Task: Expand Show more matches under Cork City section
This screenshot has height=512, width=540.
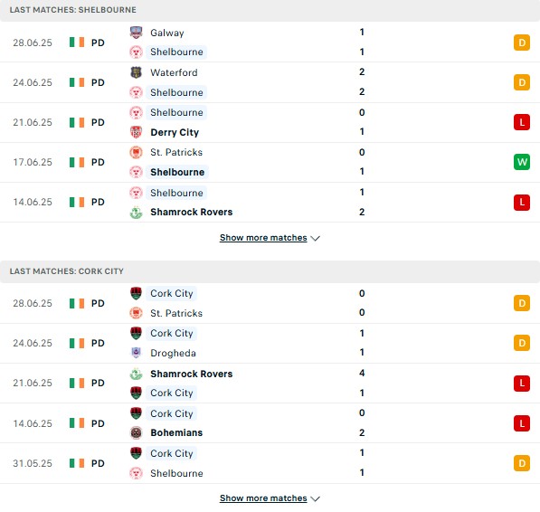Action: coord(263,498)
